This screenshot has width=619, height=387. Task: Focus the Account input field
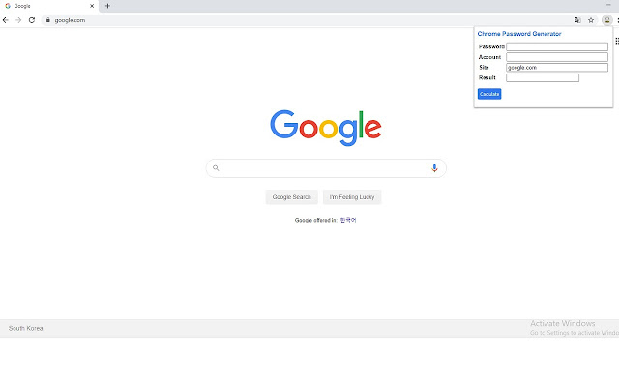(x=557, y=57)
